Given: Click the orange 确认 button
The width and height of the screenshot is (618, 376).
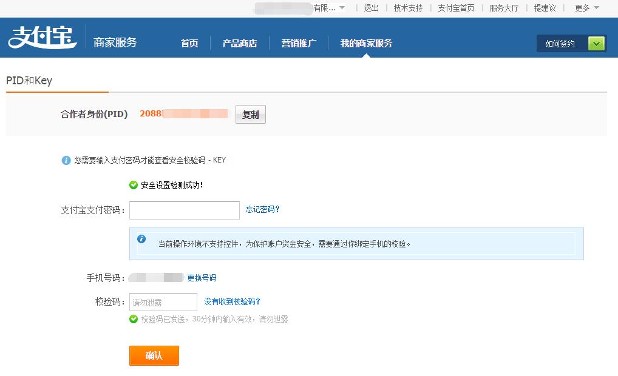Looking at the screenshot, I should [x=154, y=355].
